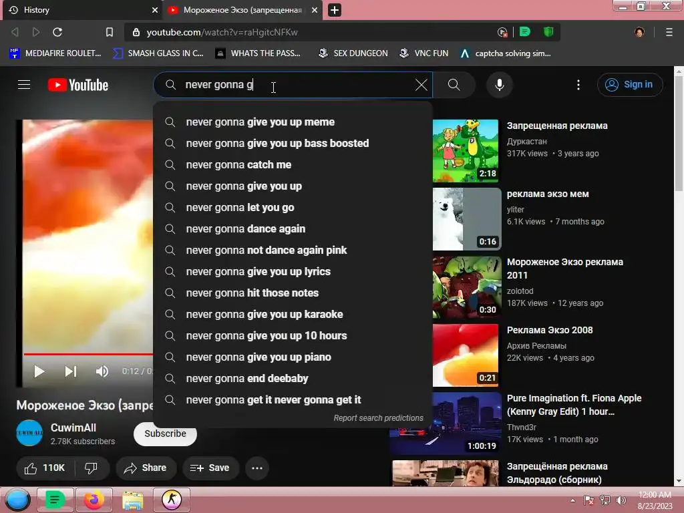This screenshot has width=684, height=513.
Task: Open 'Запрещённая реклама Эльдорадо' video title
Action: point(557,473)
